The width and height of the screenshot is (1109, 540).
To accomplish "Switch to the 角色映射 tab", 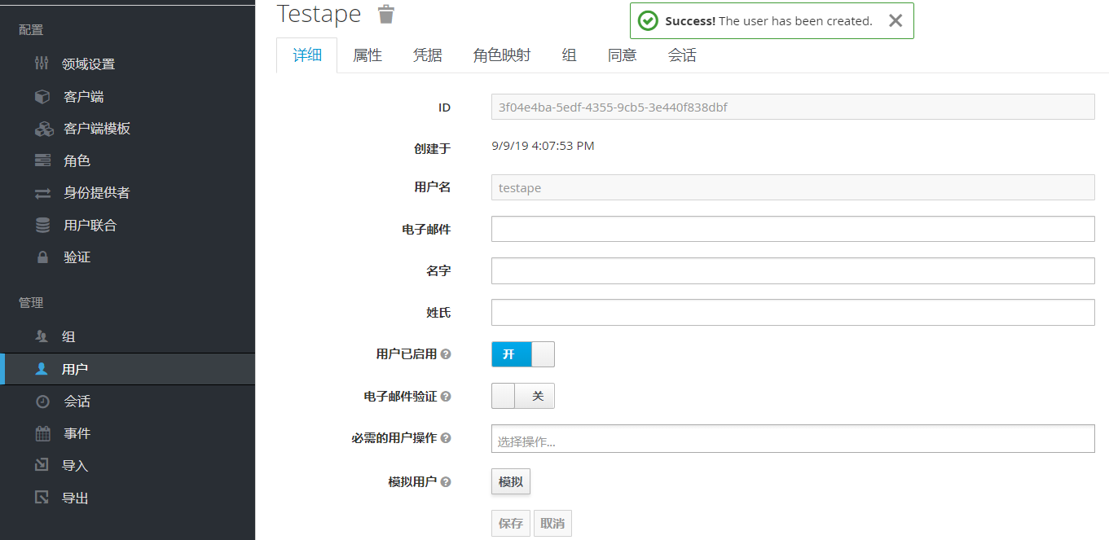I will pyautogui.click(x=501, y=55).
